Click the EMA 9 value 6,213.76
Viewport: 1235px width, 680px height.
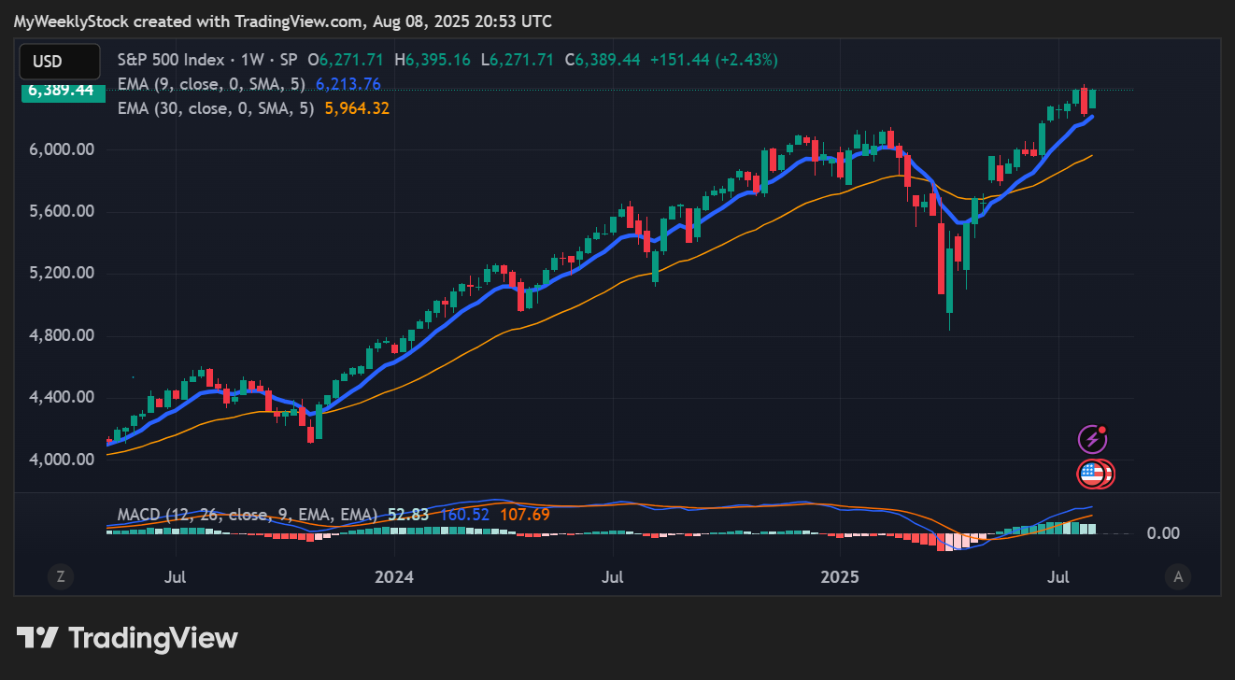(348, 84)
